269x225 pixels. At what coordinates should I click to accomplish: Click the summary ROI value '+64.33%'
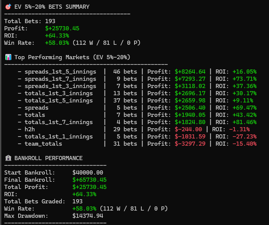[x=57, y=36]
